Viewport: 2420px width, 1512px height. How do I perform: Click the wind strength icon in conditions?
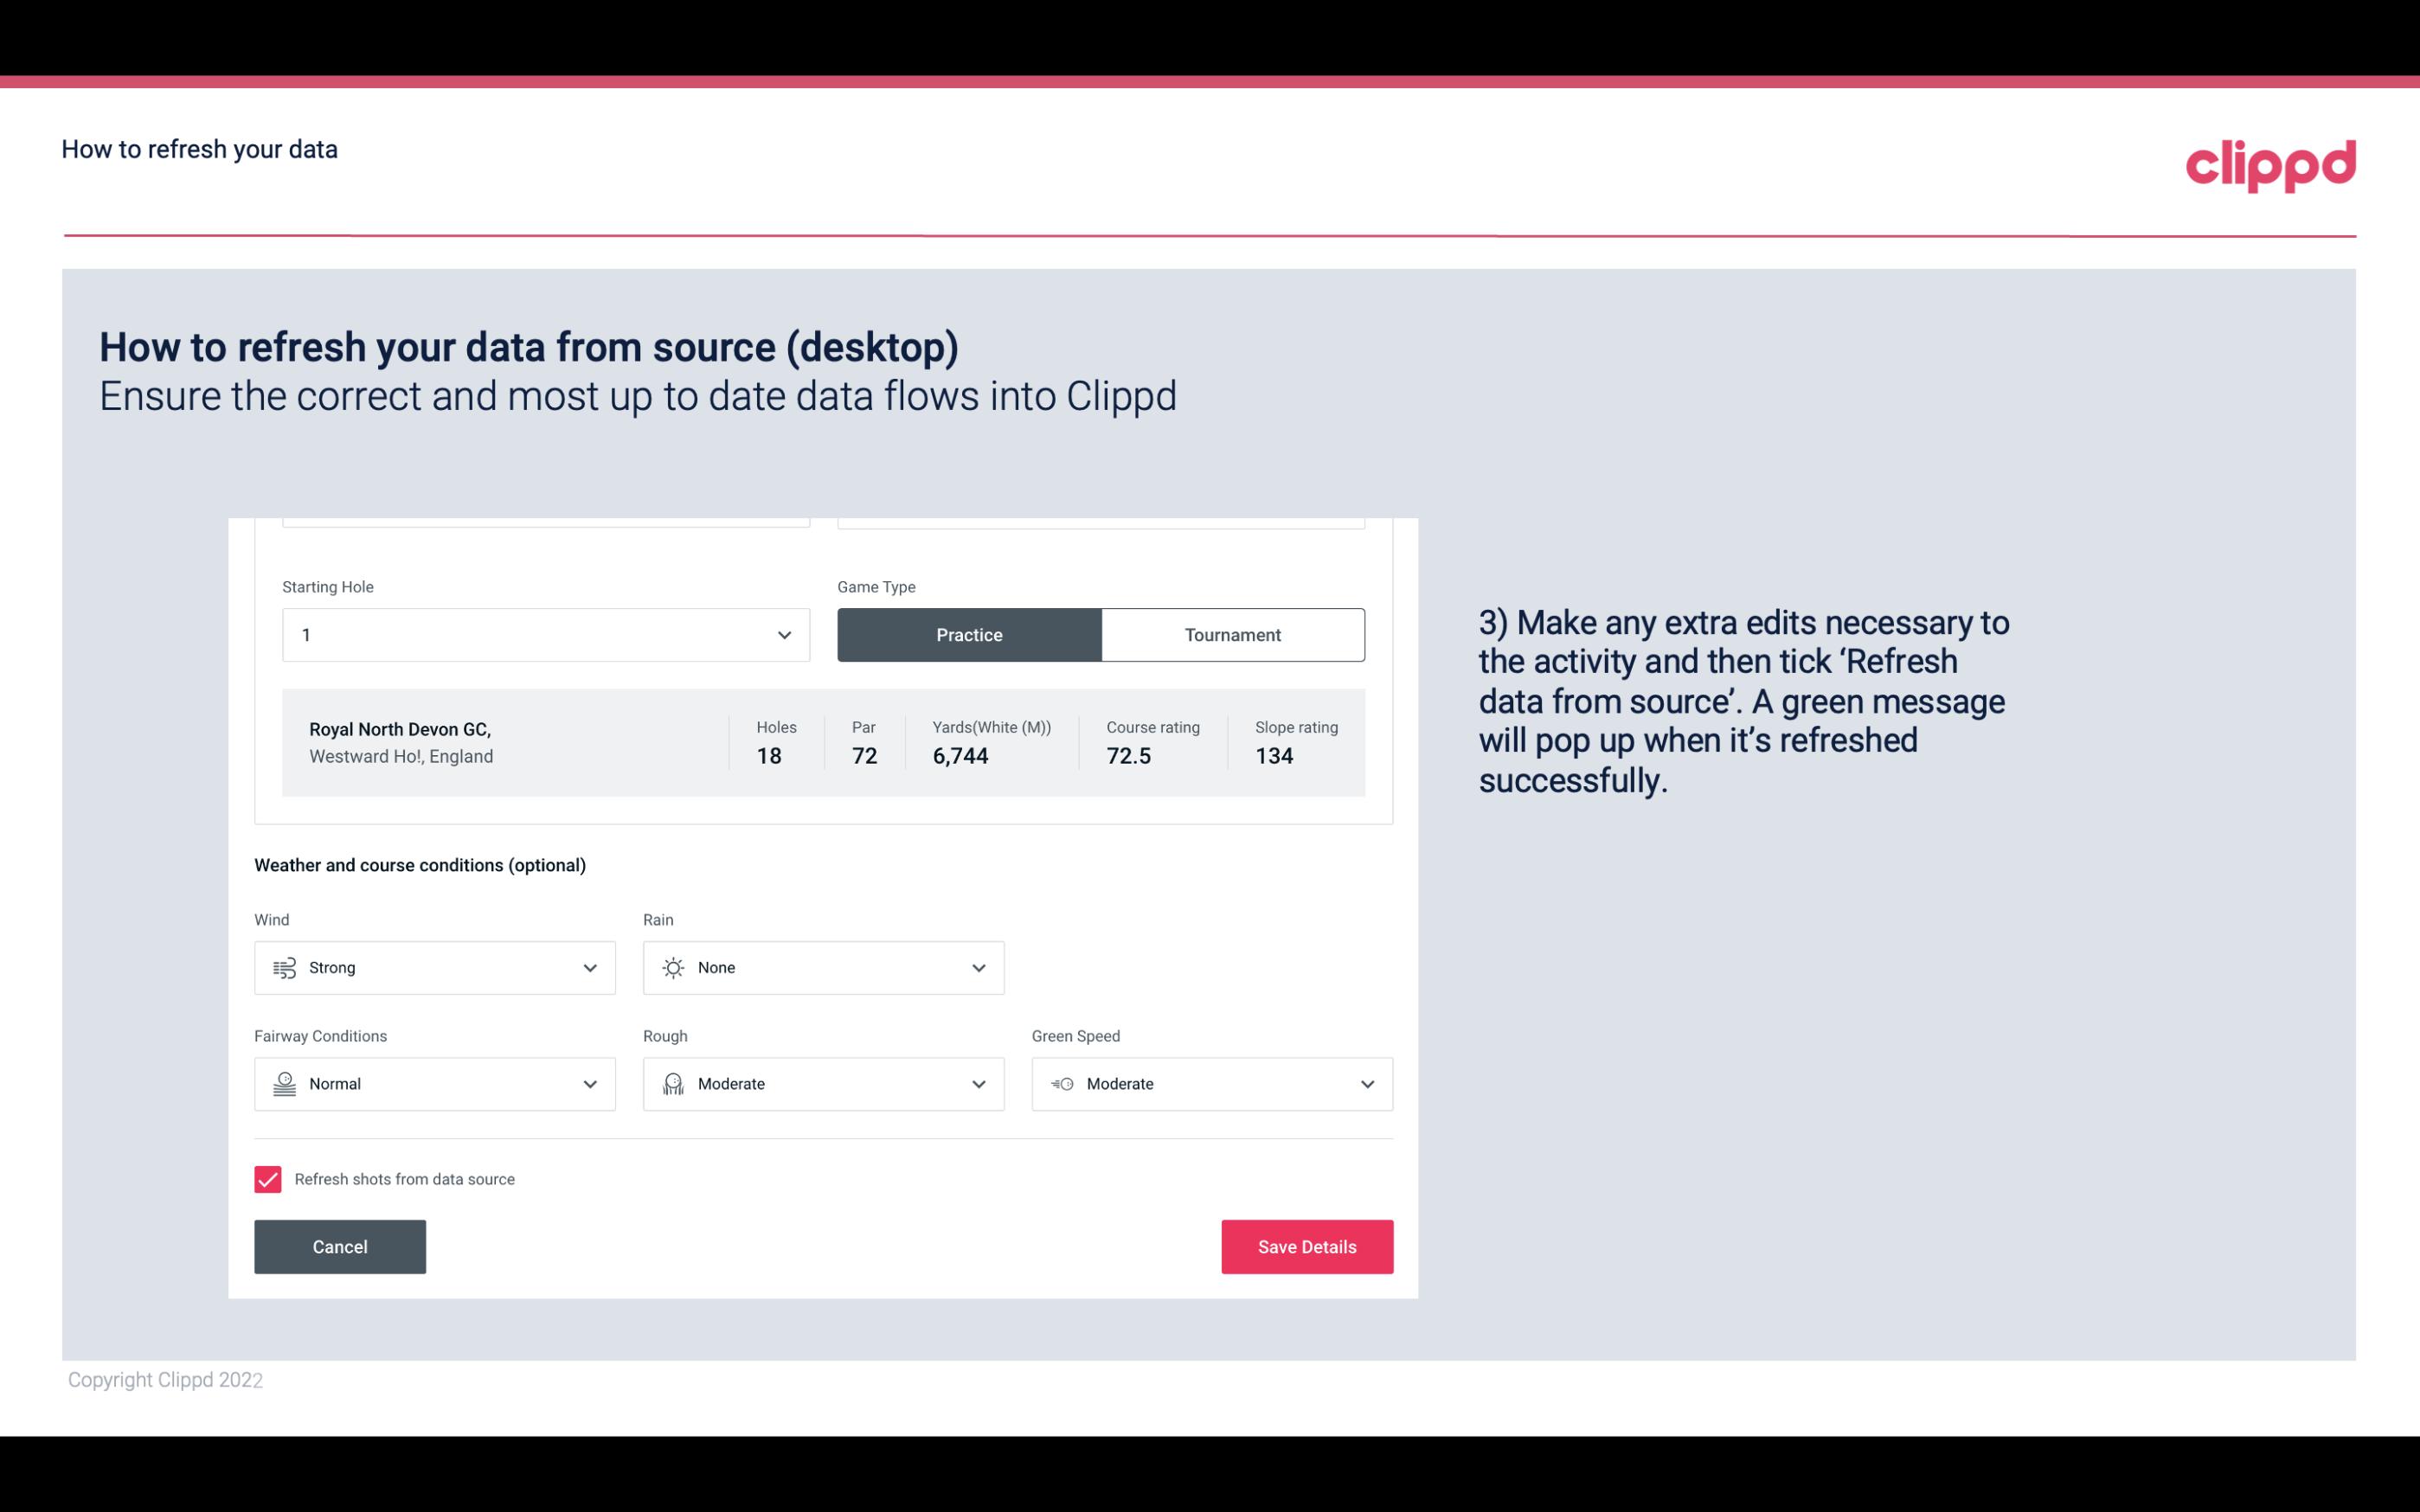(x=284, y=969)
